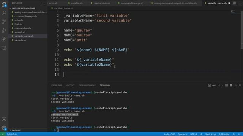Open the Accounts icon in activity bar

pyautogui.click(x=4, y=119)
